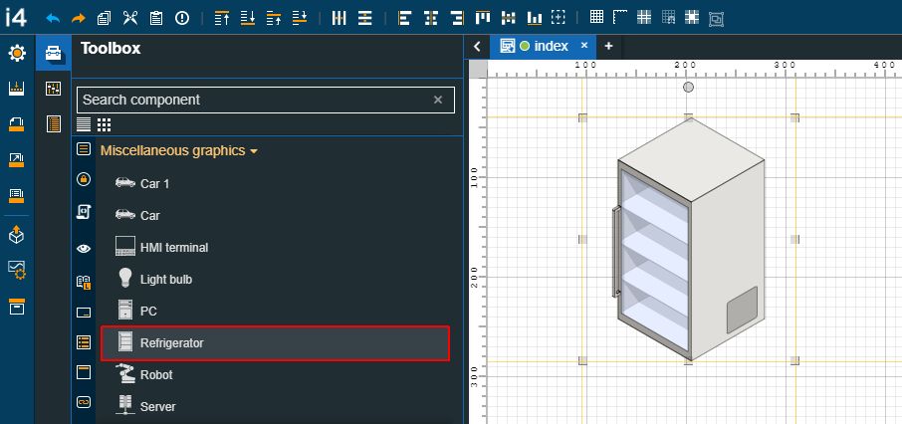
Task: Switch toolbox to grid view
Action: [x=104, y=124]
